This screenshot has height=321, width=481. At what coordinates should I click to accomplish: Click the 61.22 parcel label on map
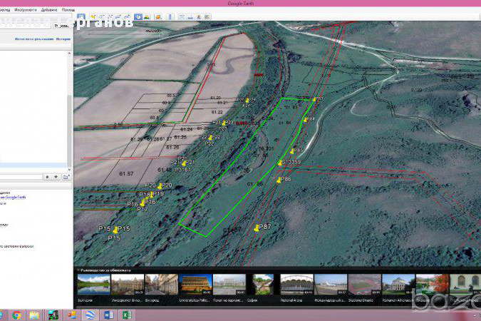(x=217, y=112)
